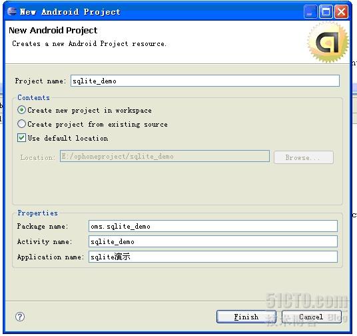Click the Application name text field
Screen dimensions: 357x336
point(213,257)
